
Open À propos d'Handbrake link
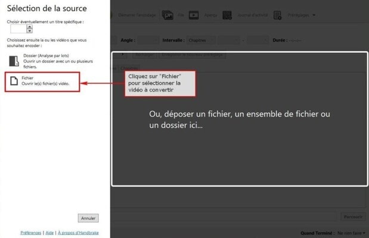pos(78,233)
